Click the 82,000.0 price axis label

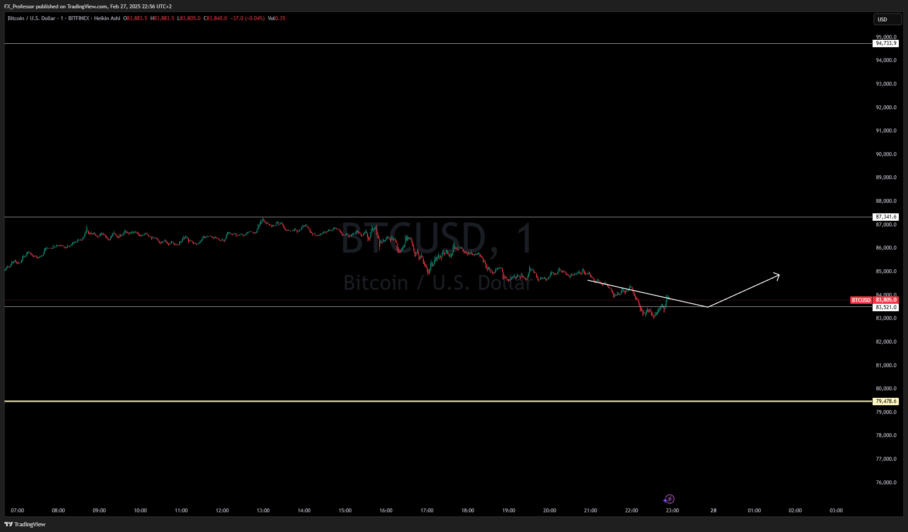point(886,341)
